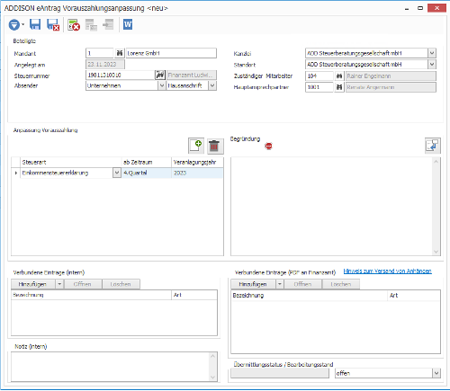Open the Bearbeitungsstand 'offen' dropdown
Viewport: 450px width, 391px height.
pyautogui.click(x=436, y=373)
